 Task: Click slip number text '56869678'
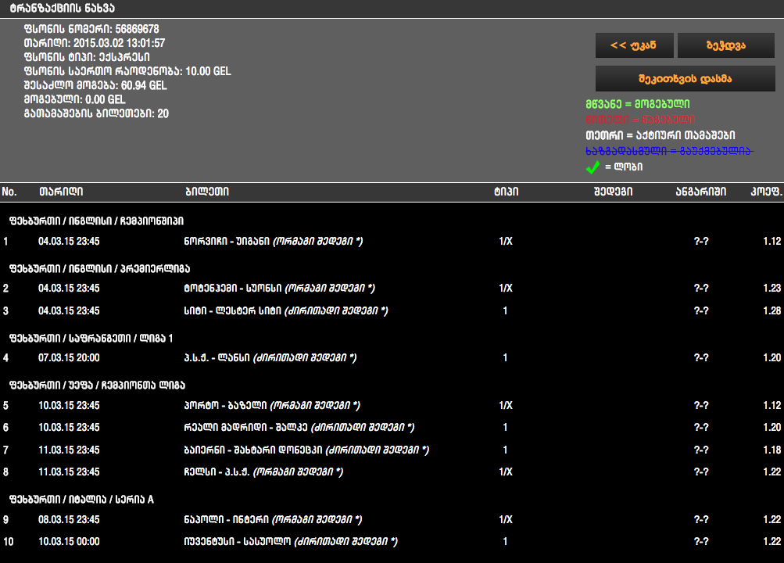click(137, 29)
